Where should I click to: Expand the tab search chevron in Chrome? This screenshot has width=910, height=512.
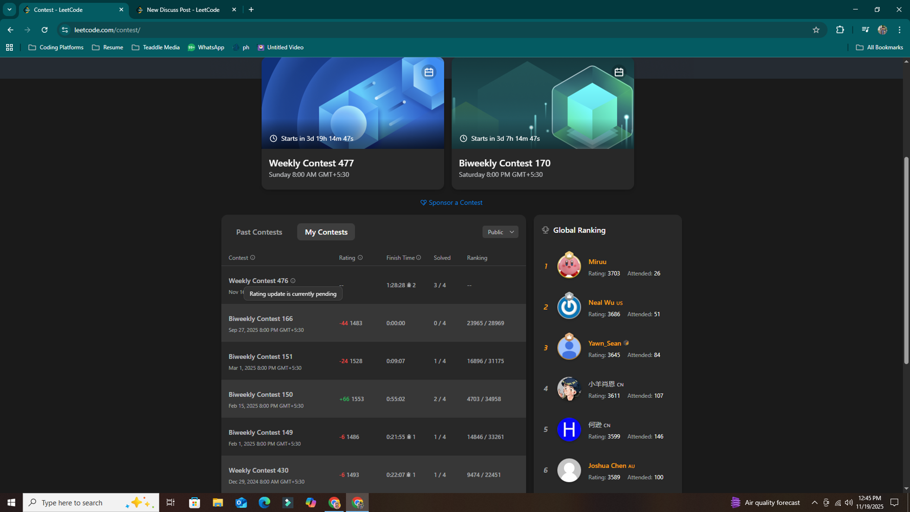(x=9, y=9)
